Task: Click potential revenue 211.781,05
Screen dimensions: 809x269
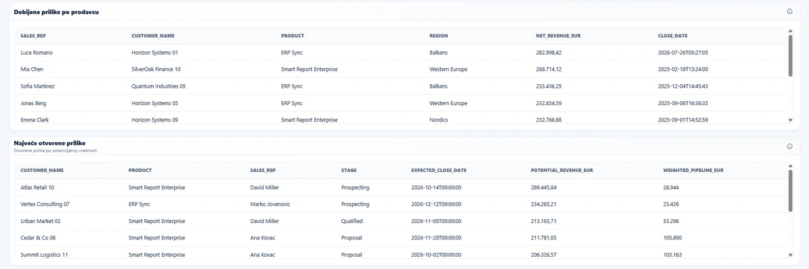Action: pos(544,238)
